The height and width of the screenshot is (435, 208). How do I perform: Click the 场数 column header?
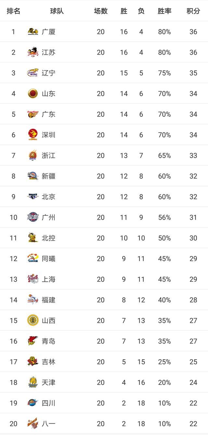click(101, 11)
